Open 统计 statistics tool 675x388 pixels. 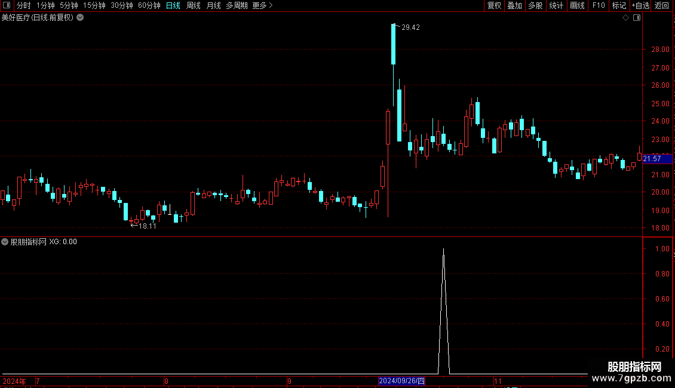tap(556, 5)
